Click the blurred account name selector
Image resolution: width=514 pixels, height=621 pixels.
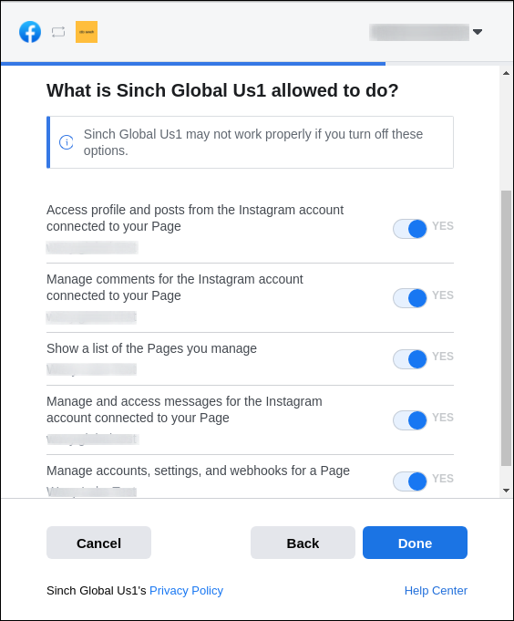pos(419,32)
